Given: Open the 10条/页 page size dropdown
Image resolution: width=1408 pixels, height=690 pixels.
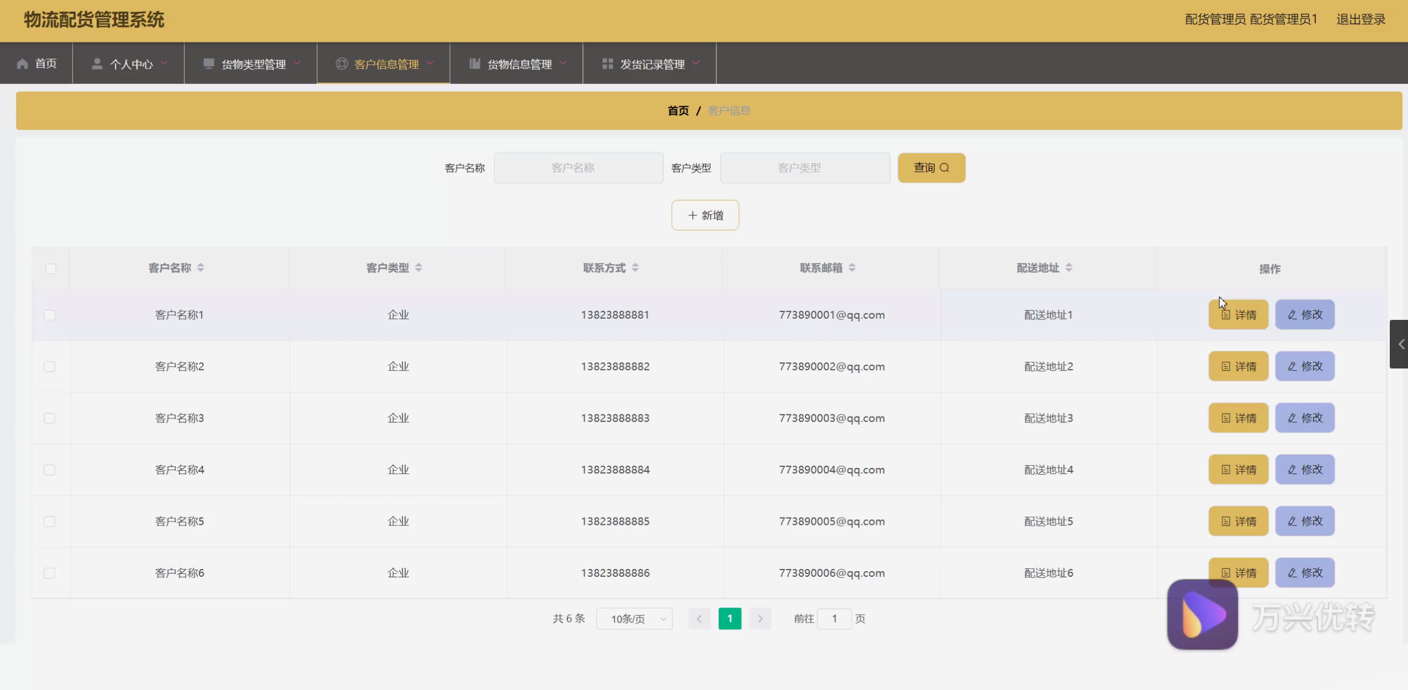Looking at the screenshot, I should coord(634,619).
